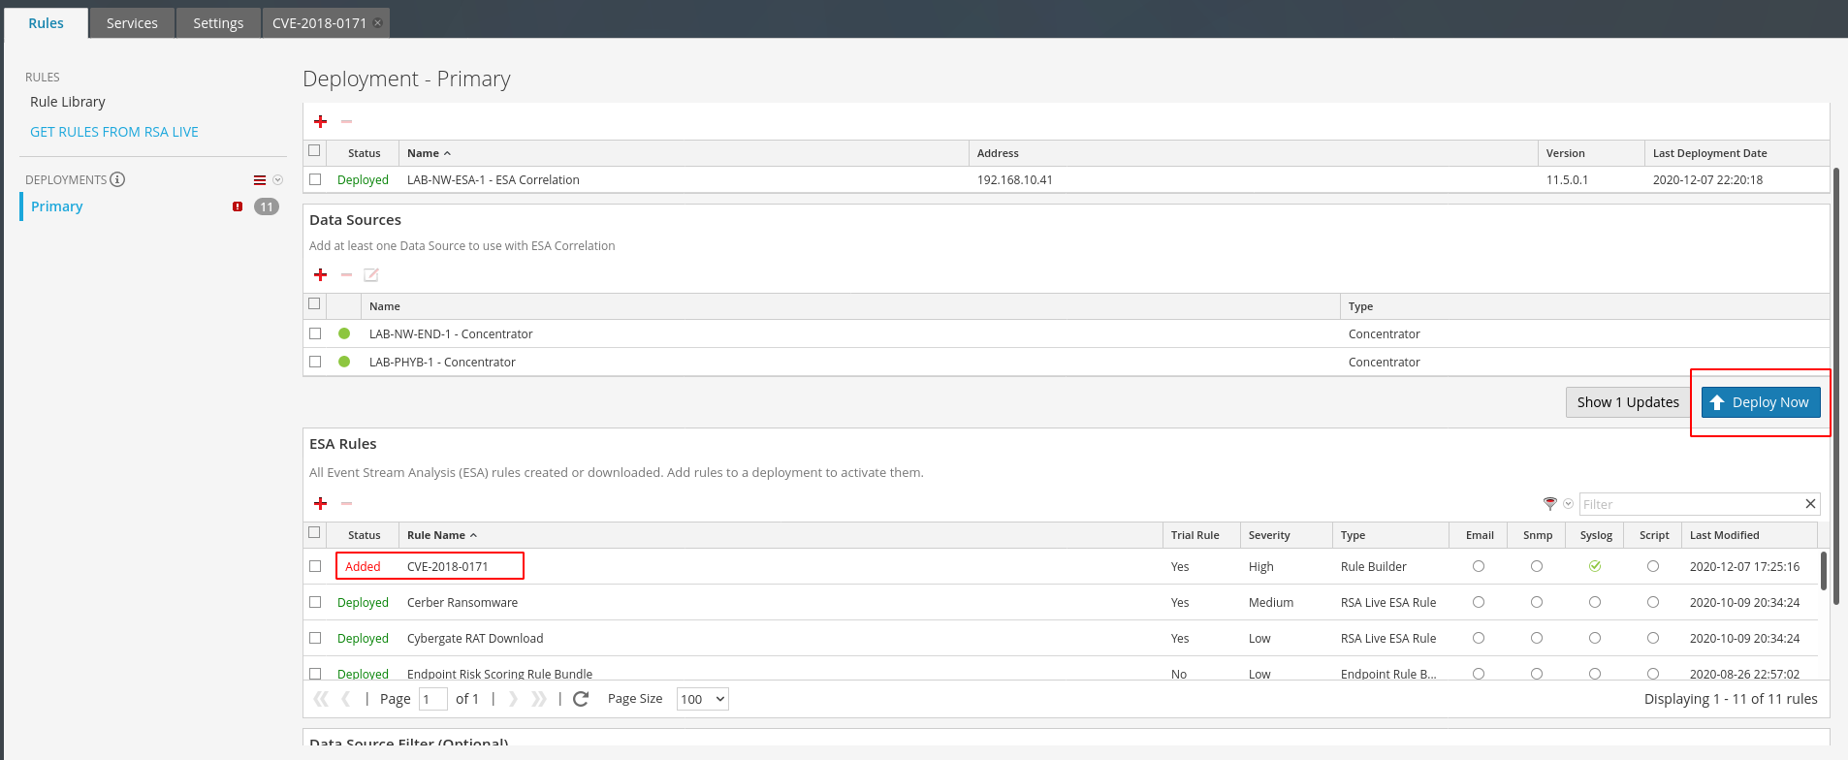1848x760 pixels.
Task: Open the Page Size dropdown
Action: click(x=703, y=699)
